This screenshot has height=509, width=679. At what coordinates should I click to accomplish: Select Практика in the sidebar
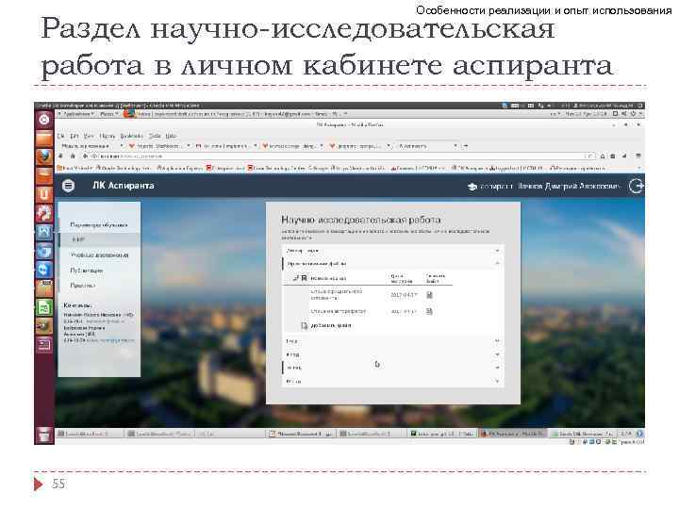[82, 286]
